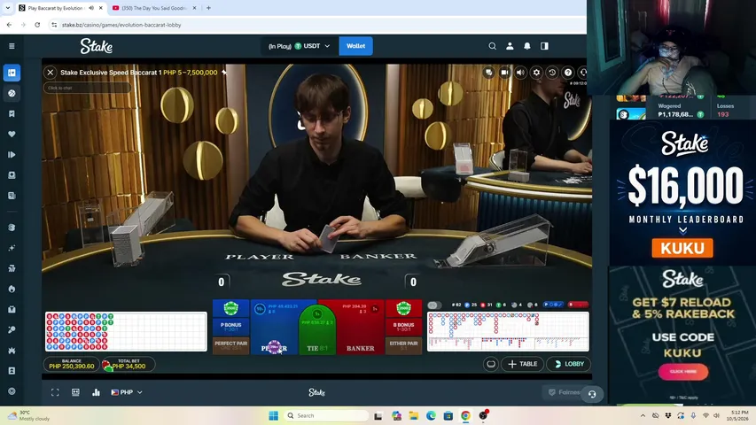
Task: Go to the LOBBY
Action: click(569, 364)
